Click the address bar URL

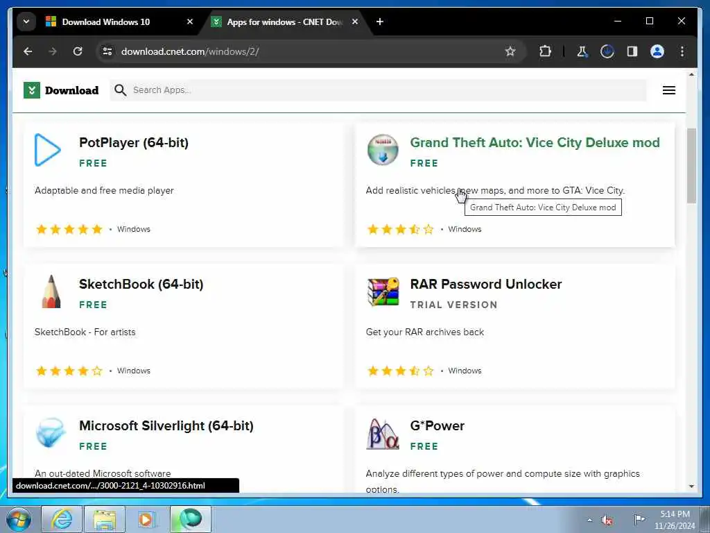[190, 51]
